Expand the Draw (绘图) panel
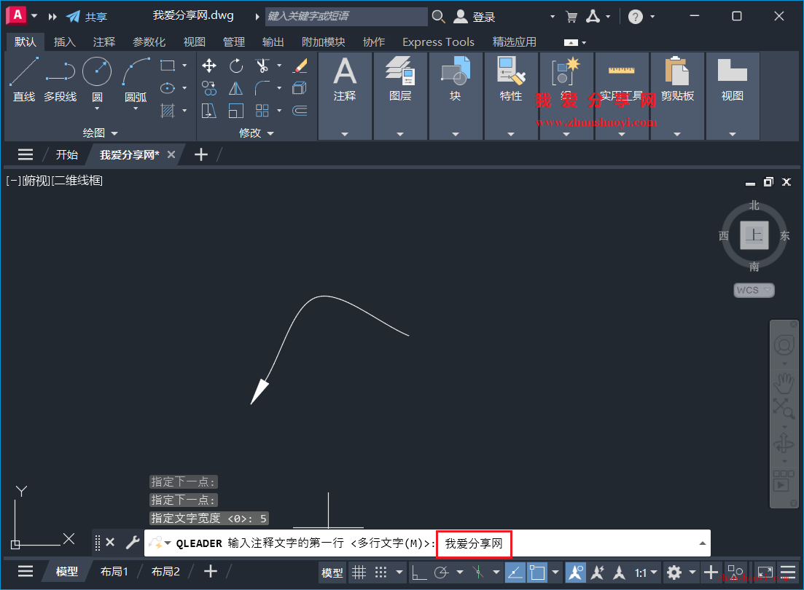 pos(101,133)
